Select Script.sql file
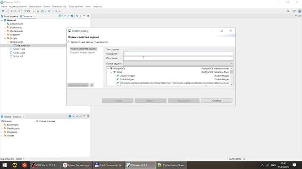This screenshot has width=302, height=169. (18, 56)
